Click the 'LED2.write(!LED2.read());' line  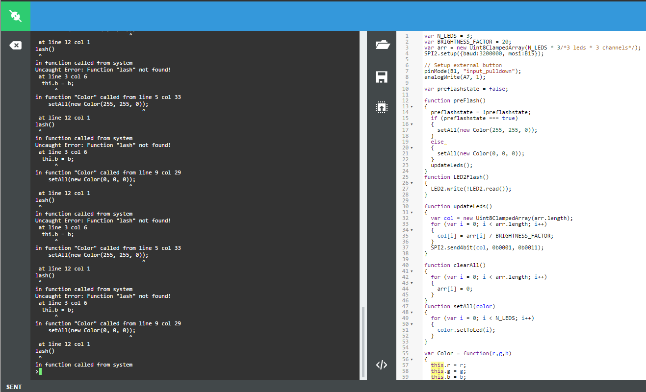(471, 189)
